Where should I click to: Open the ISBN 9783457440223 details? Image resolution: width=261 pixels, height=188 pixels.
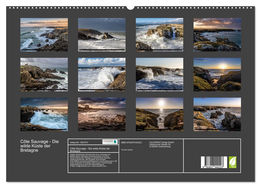(x=131, y=142)
